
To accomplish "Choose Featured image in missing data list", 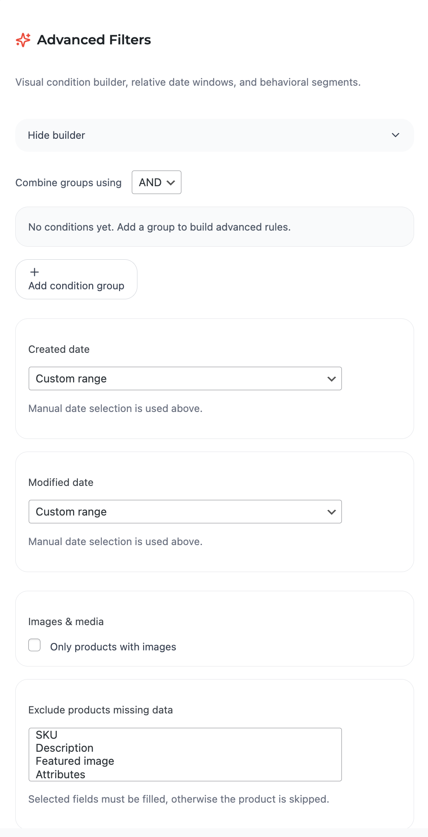I will click(75, 761).
